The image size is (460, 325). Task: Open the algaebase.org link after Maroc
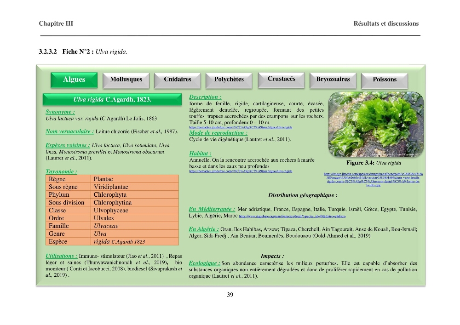click(292, 216)
